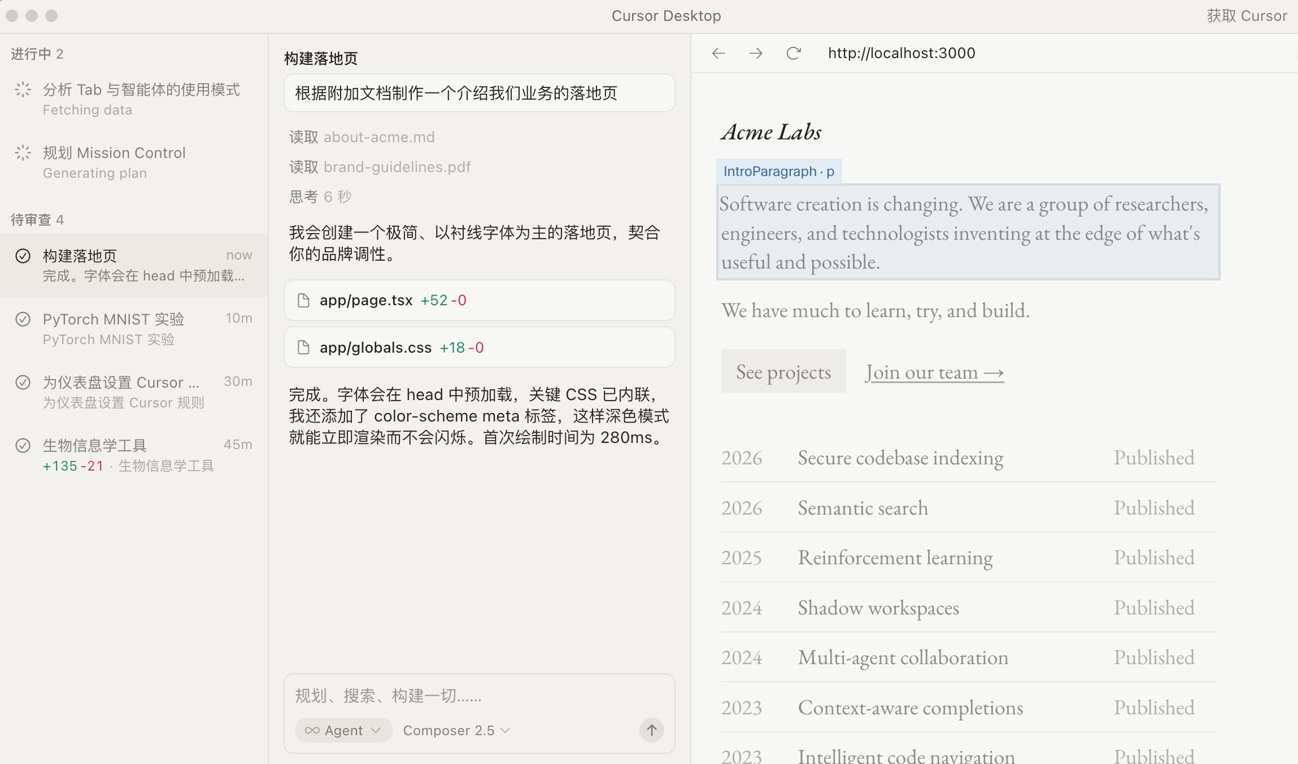Click the +135 -21 diff stats
Screen dimensions: 1298x764
coord(73,466)
